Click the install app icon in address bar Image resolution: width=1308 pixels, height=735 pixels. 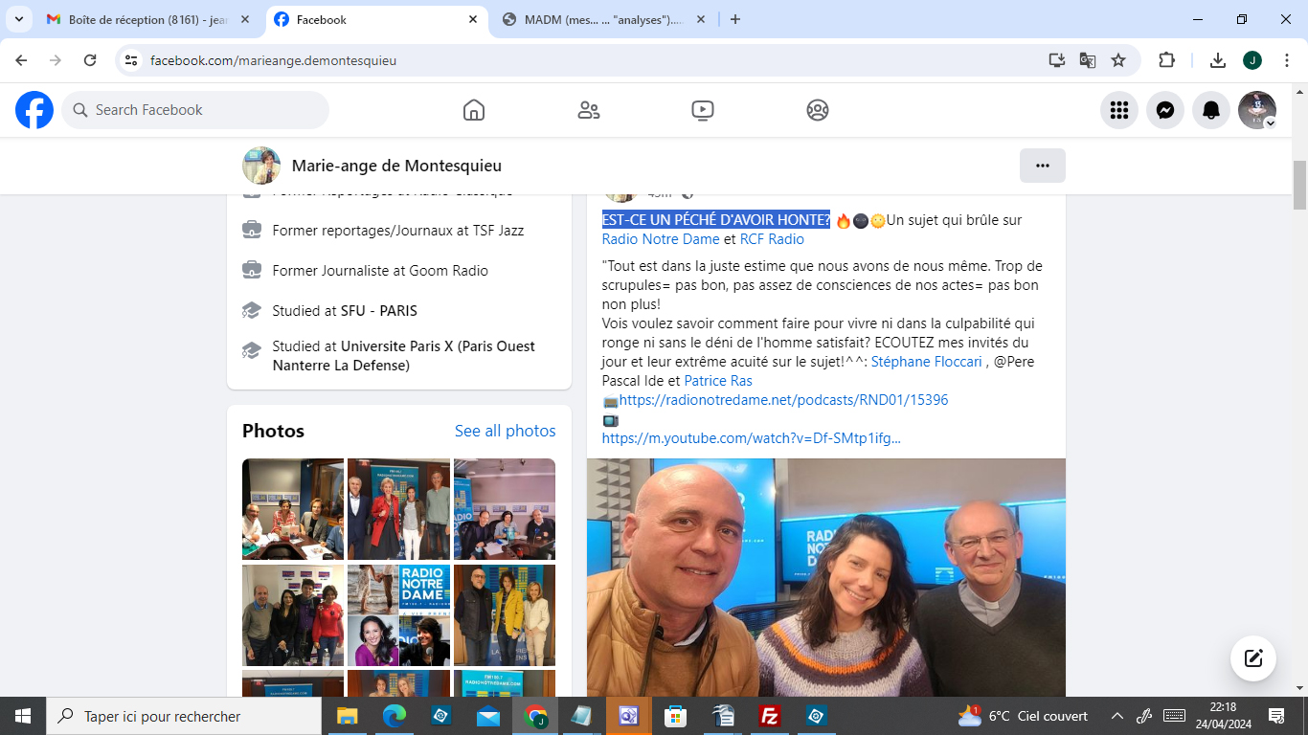coord(1057,60)
